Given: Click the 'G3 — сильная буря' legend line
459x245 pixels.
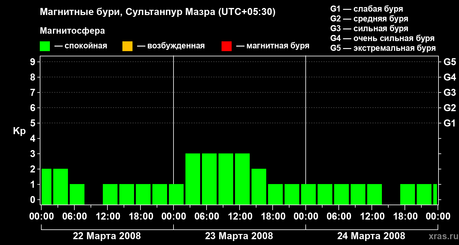Looking at the screenshot, I should 369,28.
